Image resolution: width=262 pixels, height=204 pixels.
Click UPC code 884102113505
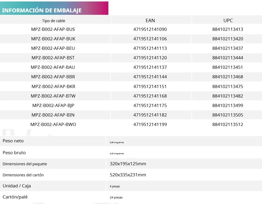click(228, 115)
